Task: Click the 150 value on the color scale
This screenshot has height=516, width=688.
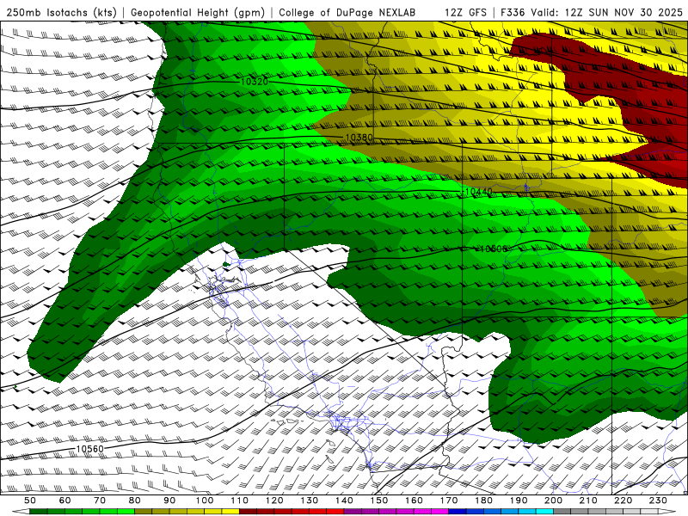Action: click(379, 501)
